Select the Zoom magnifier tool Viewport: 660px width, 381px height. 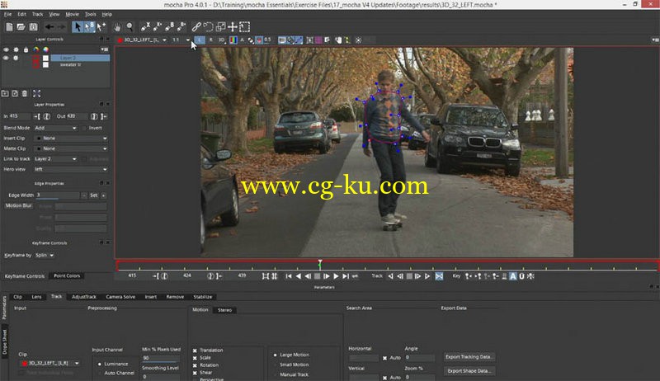click(x=130, y=27)
